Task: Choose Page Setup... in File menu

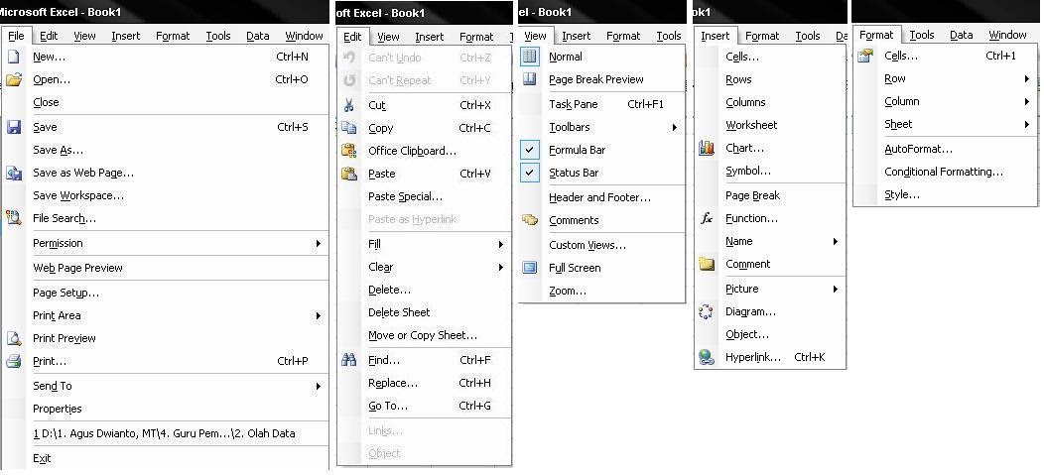Action: 65,294
